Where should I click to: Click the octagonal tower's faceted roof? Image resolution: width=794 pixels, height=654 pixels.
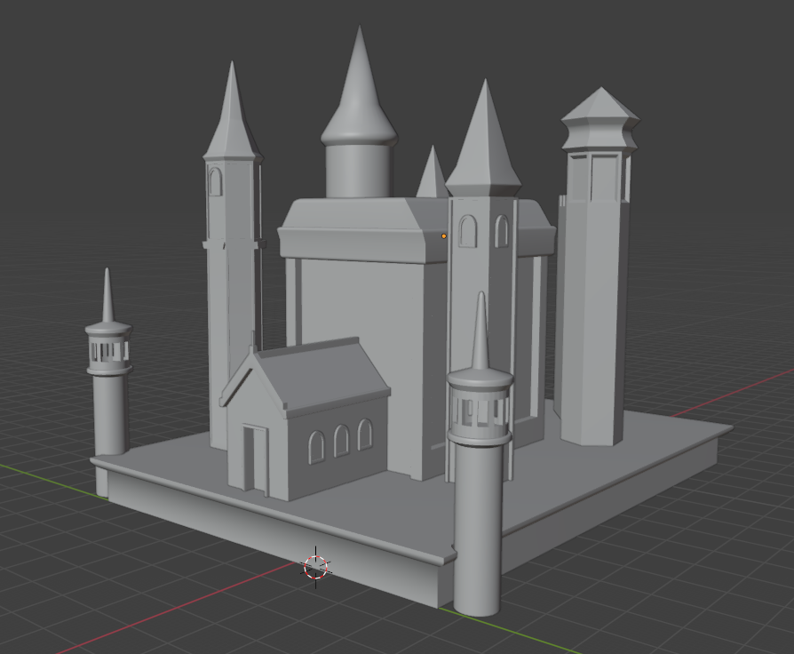coord(600,117)
